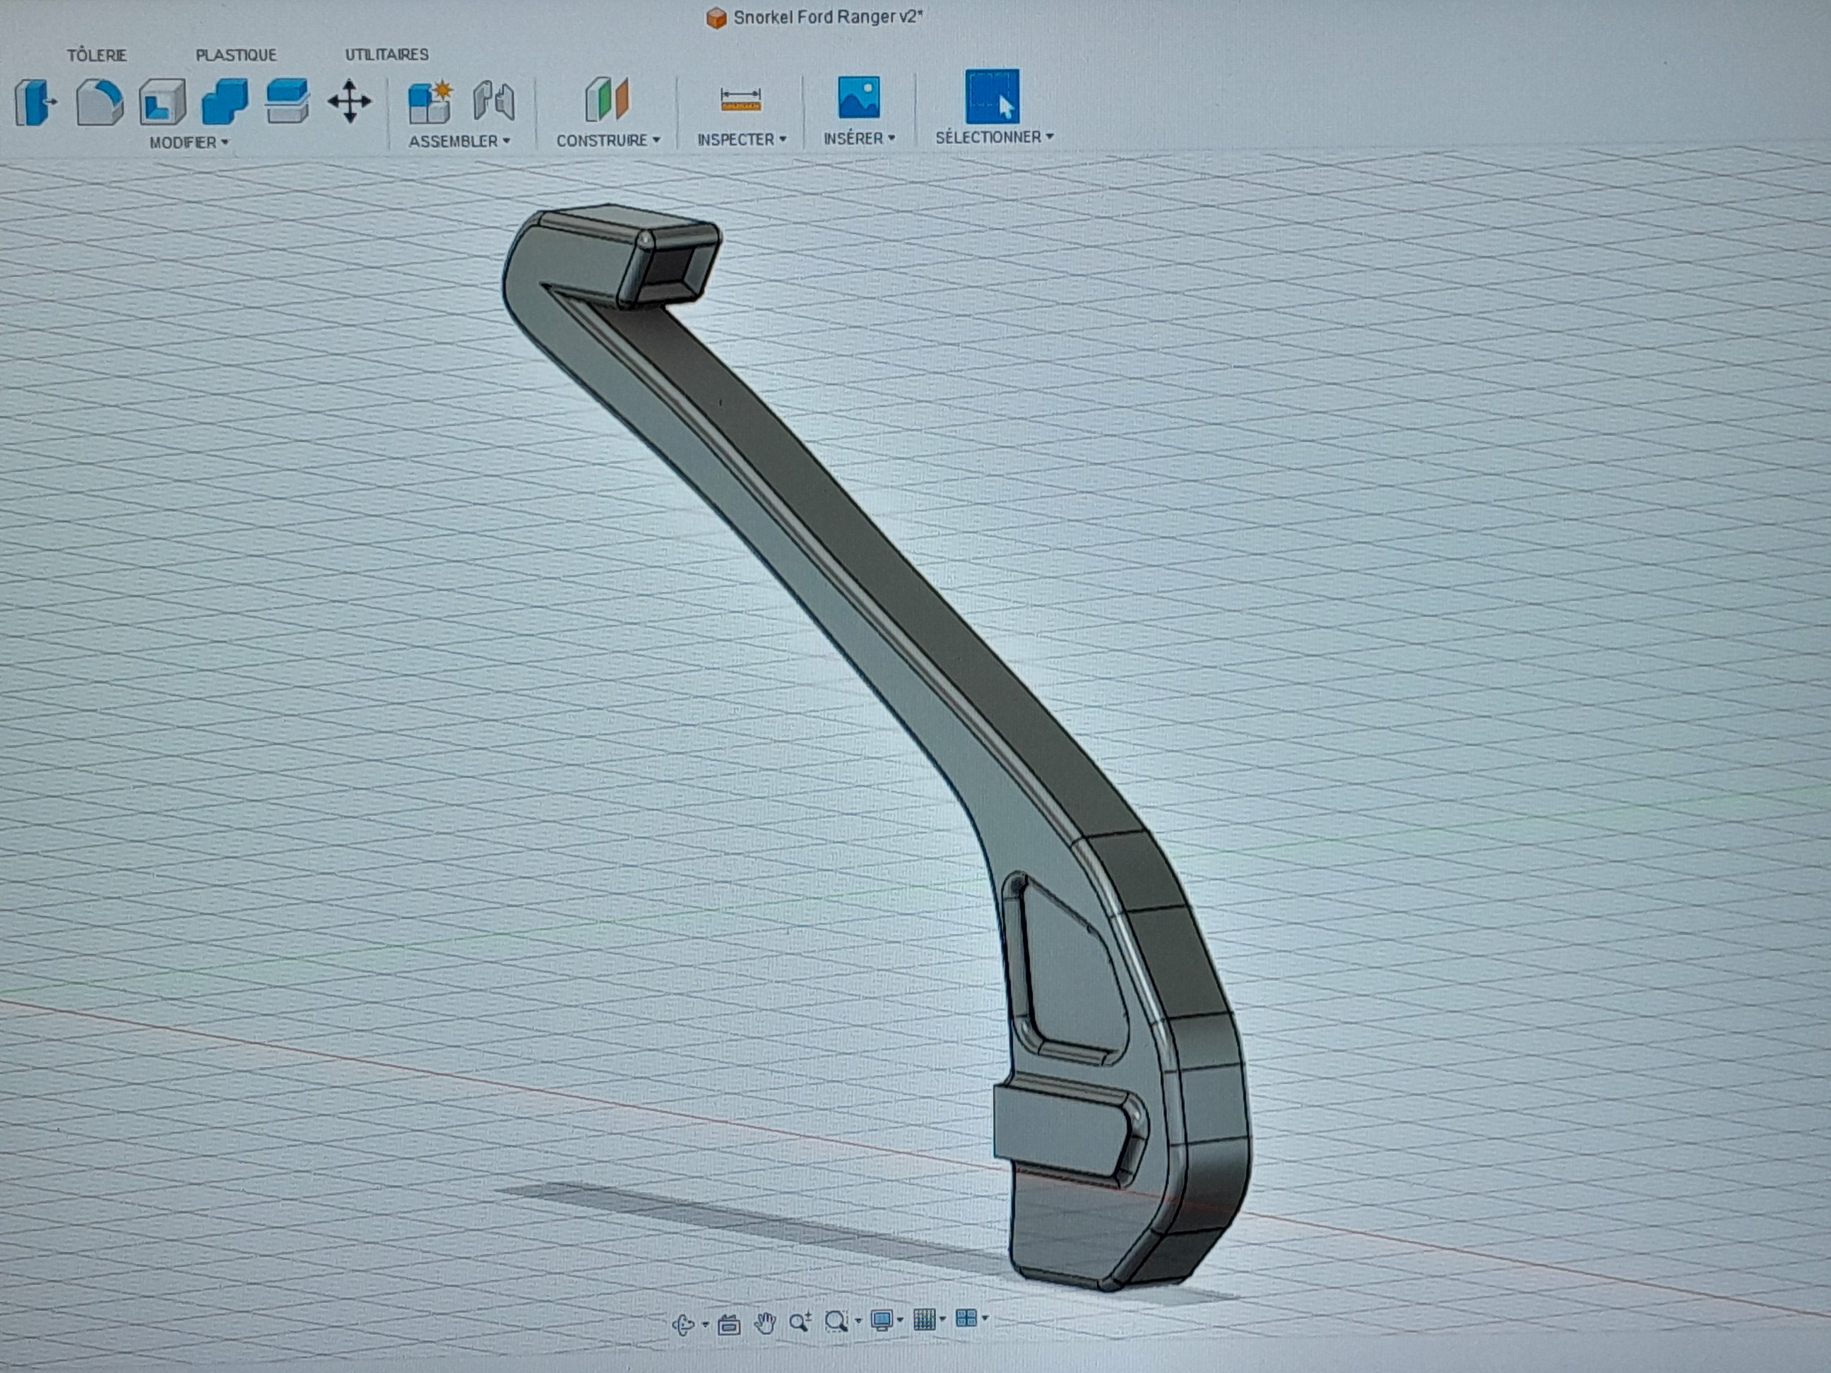
Task: Activate the Pan hand icon
Action: coord(765,1324)
